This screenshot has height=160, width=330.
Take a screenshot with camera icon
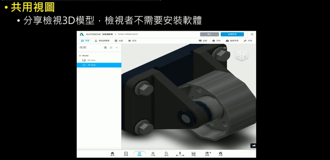(x=232, y=41)
